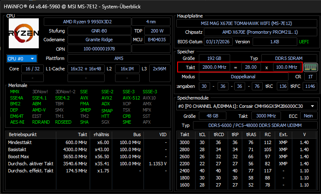Click the 16 / 32 core count field
Viewport: 321px width, 194px height.
[x=33, y=69]
